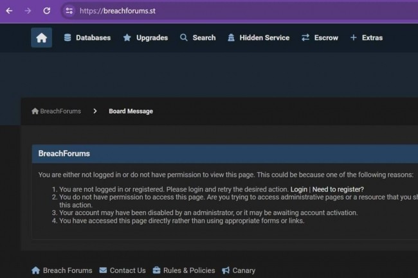Click the home icon in navigation bar
Screen dimensions: 418x278
click(42, 38)
